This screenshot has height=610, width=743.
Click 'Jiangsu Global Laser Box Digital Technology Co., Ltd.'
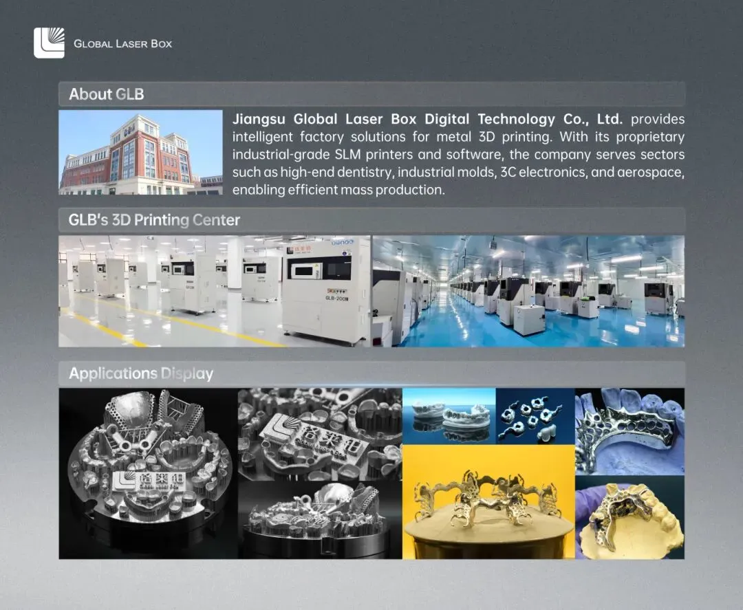pos(427,119)
